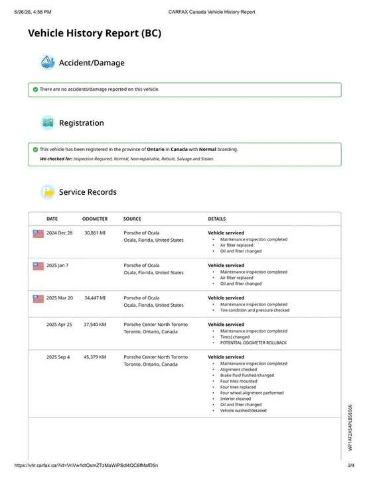Click the 6/26/26, 4:58 PM timestamp
The image size is (369, 477).
tap(33, 12)
